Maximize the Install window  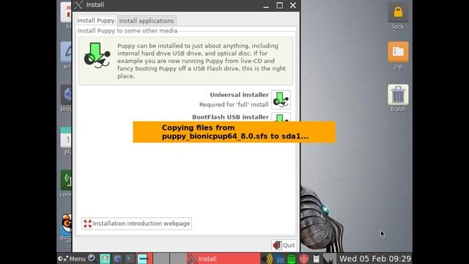click(x=279, y=5)
